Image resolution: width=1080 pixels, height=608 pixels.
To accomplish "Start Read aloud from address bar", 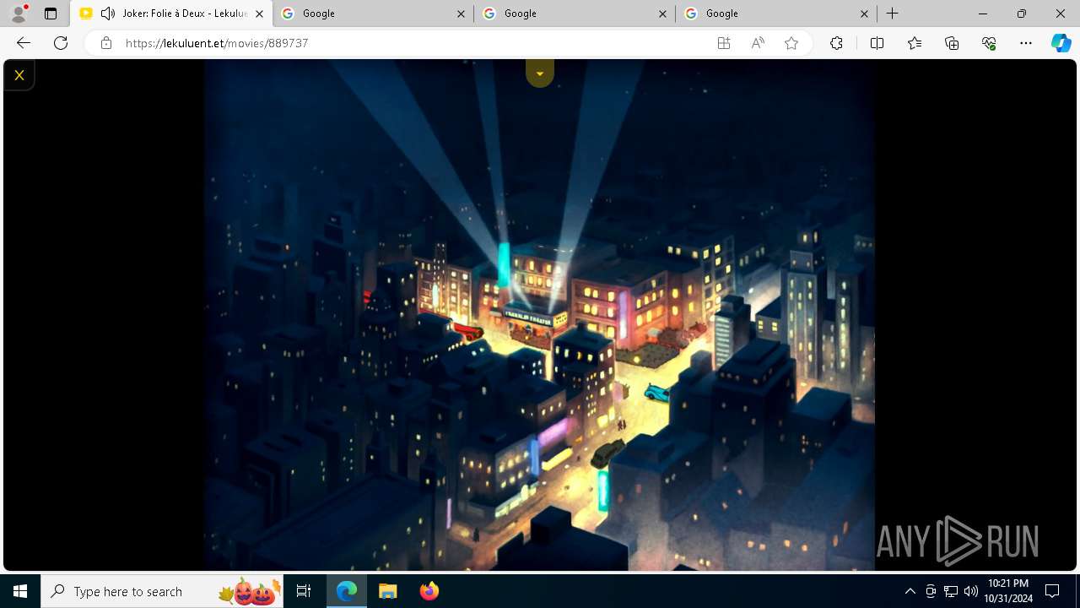I will point(758,43).
